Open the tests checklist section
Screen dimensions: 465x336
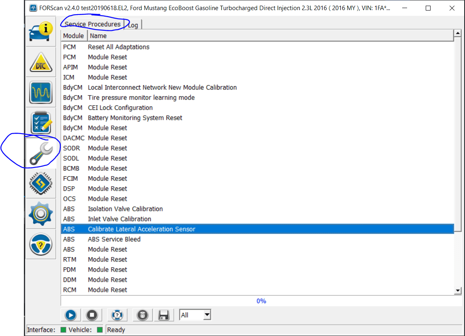coord(41,123)
